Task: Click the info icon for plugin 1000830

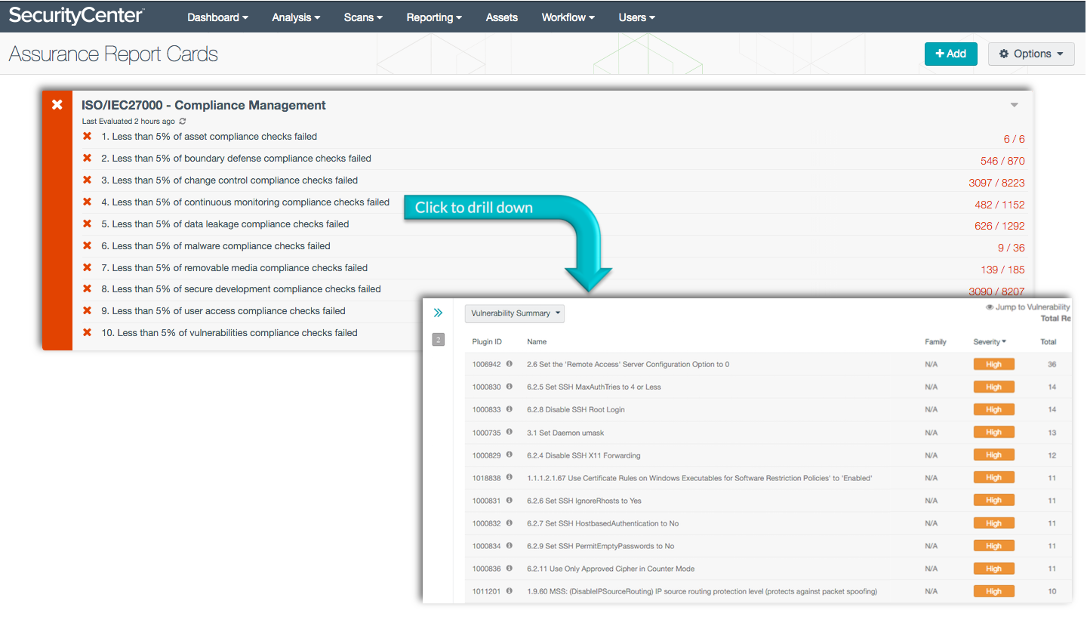Action: click(509, 387)
